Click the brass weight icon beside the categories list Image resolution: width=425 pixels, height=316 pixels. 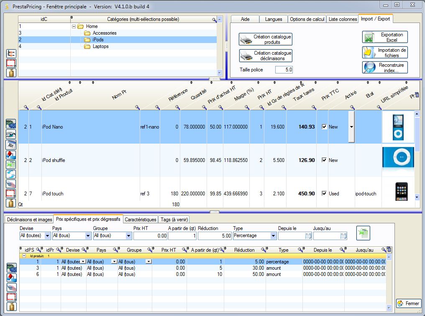click(11, 73)
